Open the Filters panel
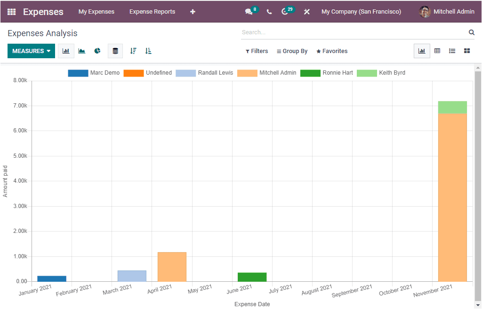482x309 pixels. [x=257, y=51]
